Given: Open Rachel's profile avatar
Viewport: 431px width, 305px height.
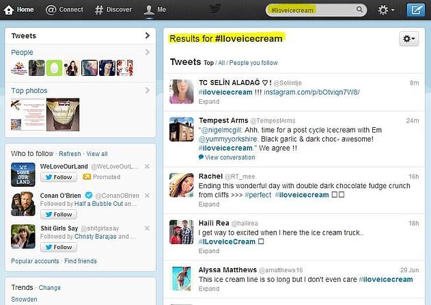Looking at the screenshot, I should [182, 185].
